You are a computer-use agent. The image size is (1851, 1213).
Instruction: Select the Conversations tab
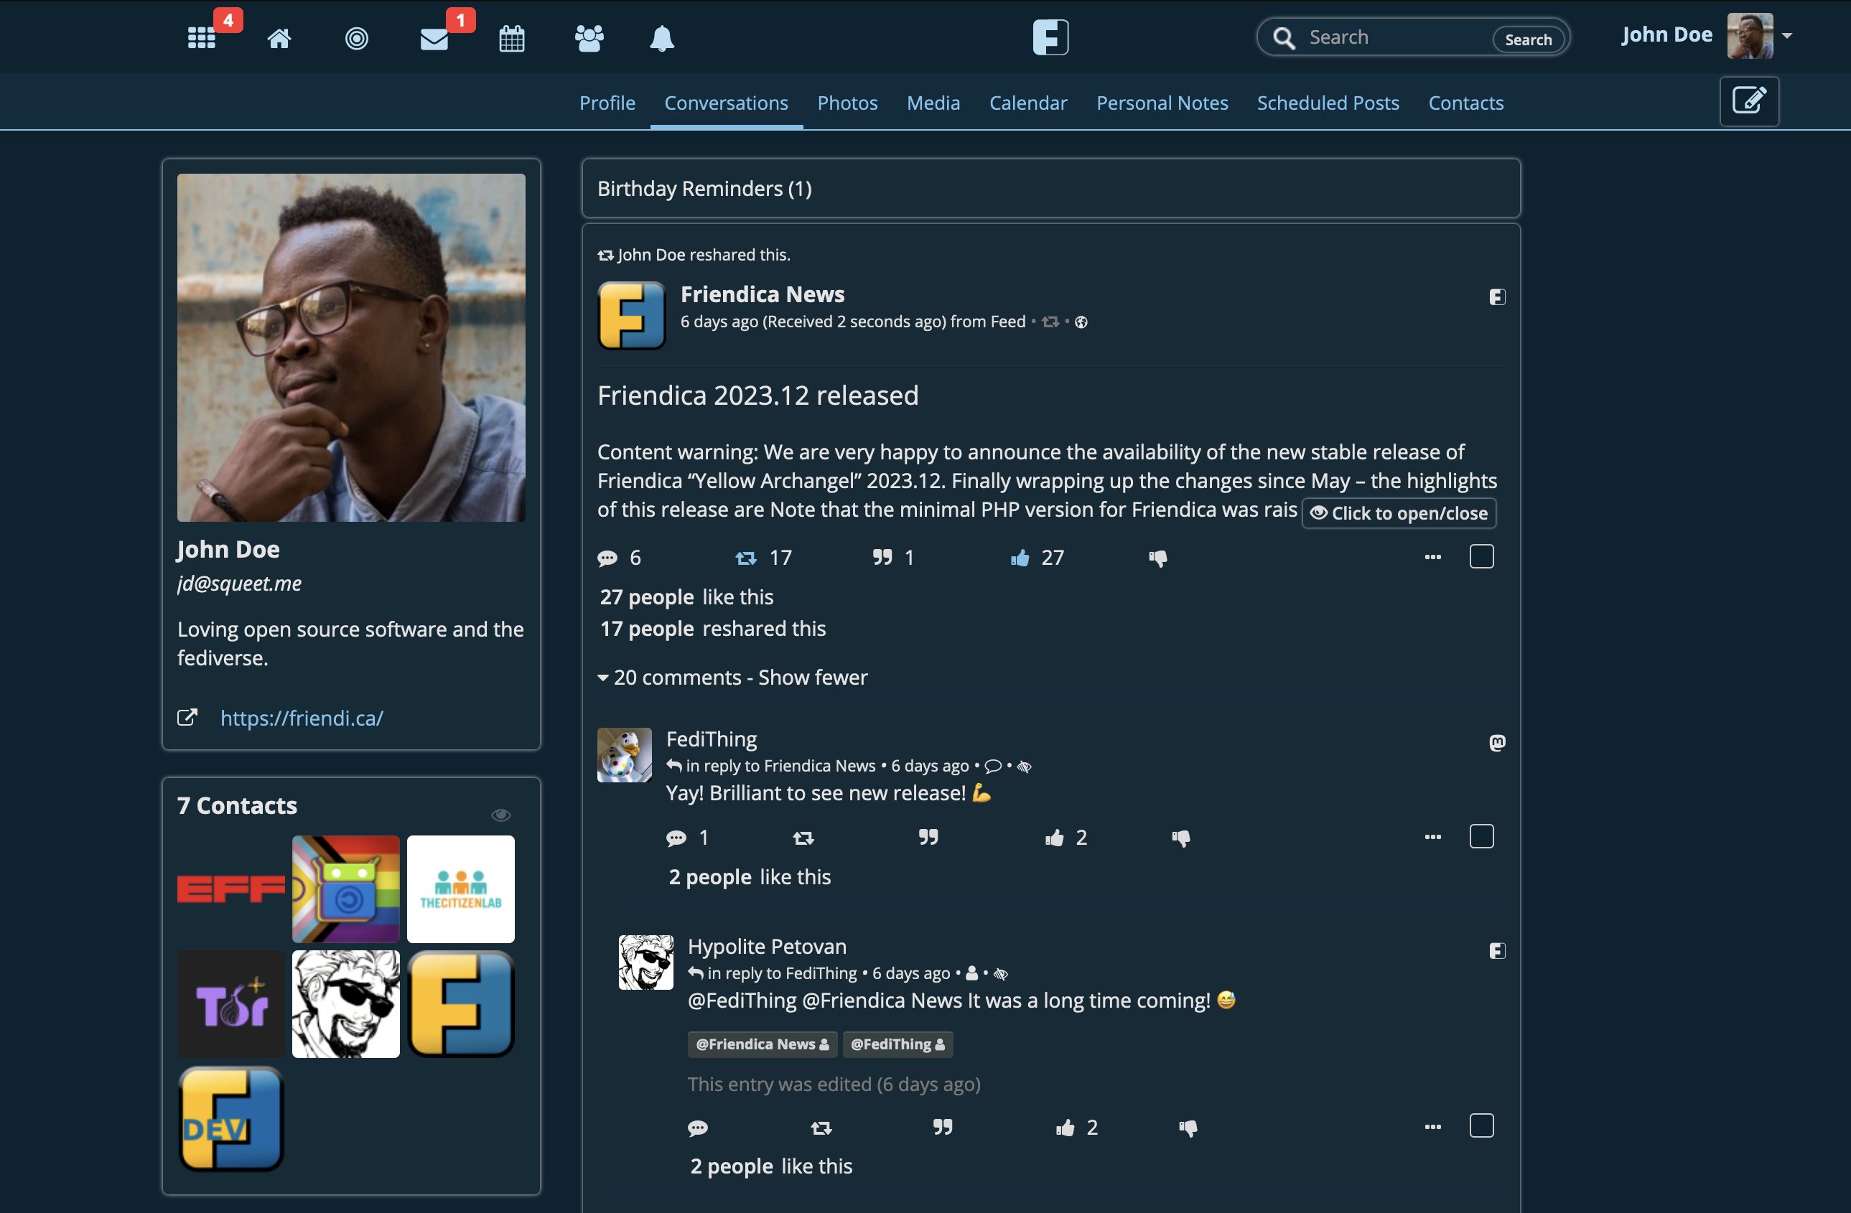click(727, 101)
